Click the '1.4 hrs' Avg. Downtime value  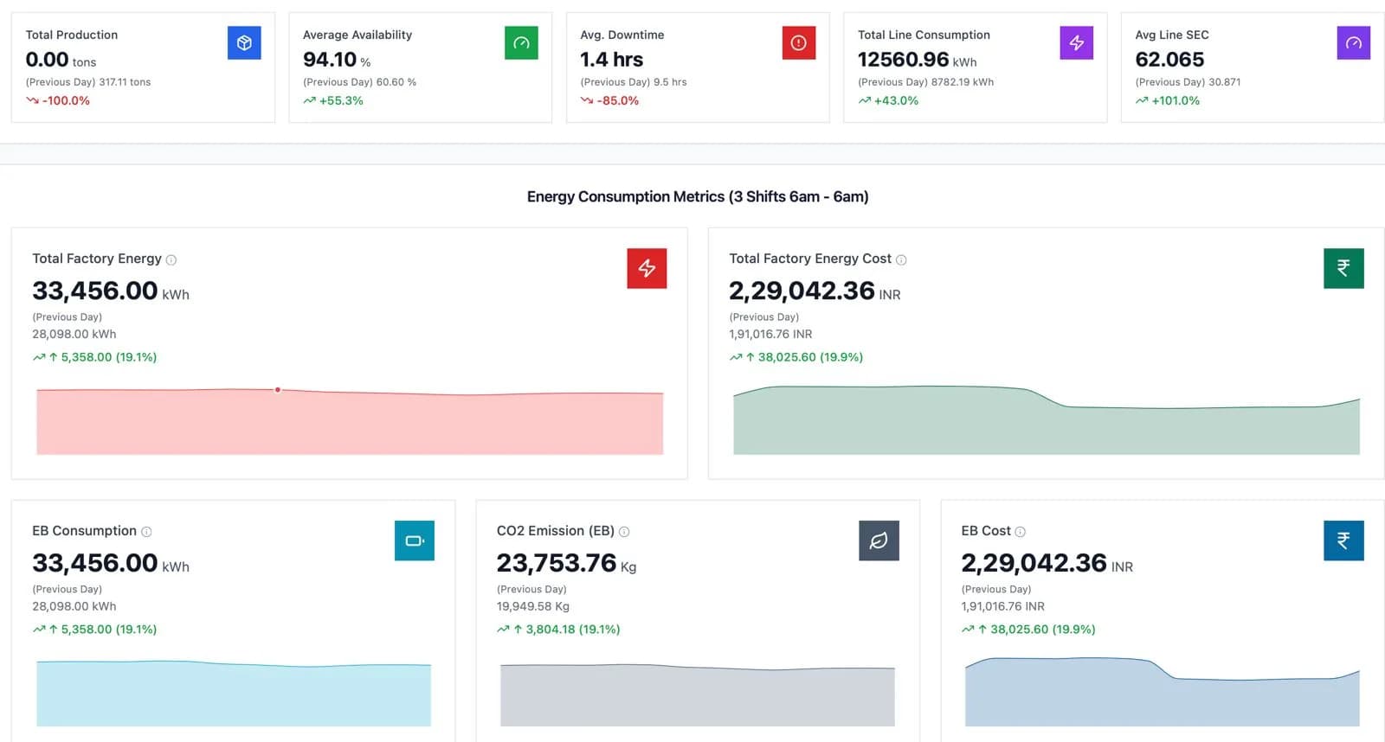pos(612,60)
